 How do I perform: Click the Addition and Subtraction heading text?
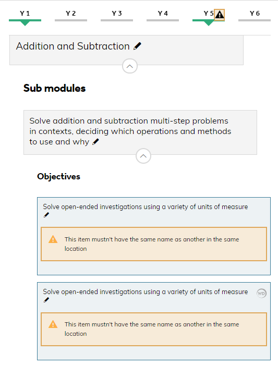[72, 46]
